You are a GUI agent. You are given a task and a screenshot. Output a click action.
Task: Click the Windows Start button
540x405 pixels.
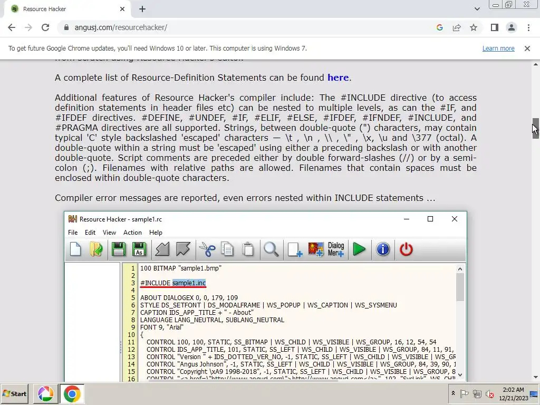pos(15,393)
